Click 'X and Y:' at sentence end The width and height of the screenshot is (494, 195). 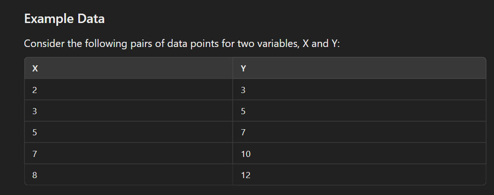[x=321, y=44]
